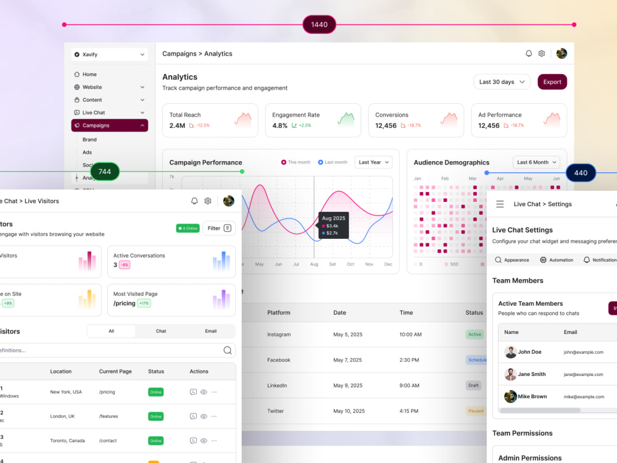Open Appearance tab in Live Chat Settings

512,261
